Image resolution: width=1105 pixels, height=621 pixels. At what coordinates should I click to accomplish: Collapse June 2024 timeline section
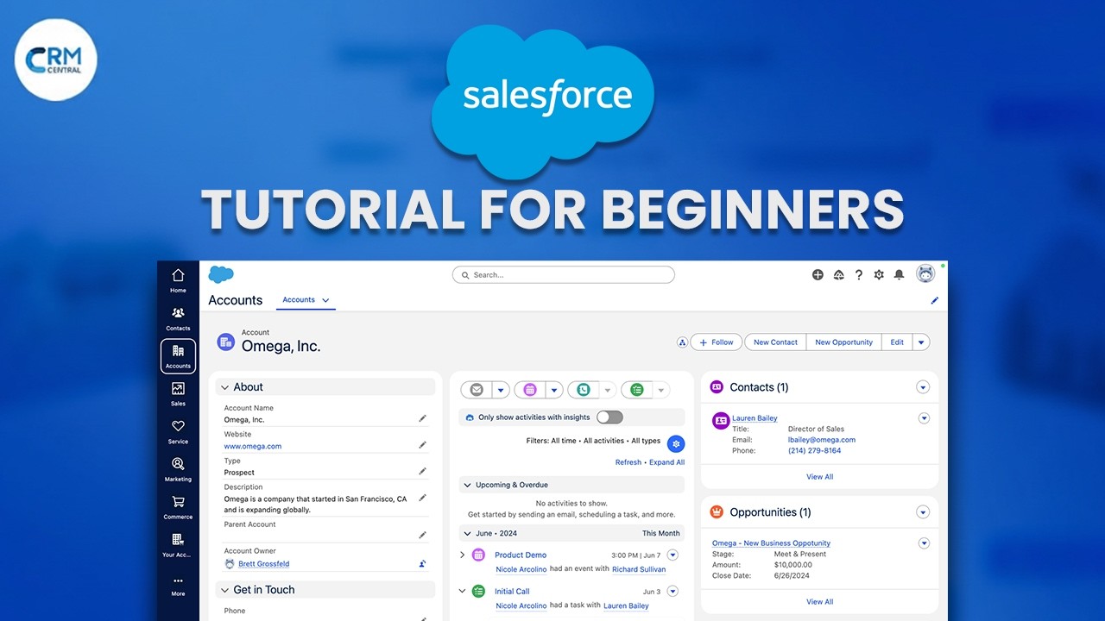(467, 533)
